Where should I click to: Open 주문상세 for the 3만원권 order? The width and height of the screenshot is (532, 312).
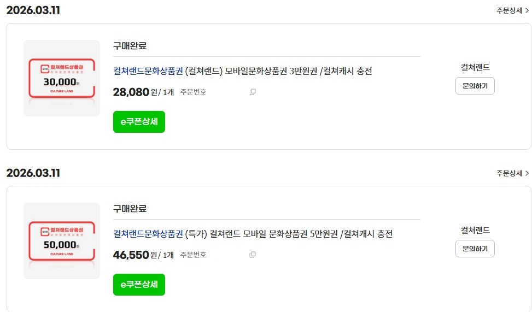point(512,10)
